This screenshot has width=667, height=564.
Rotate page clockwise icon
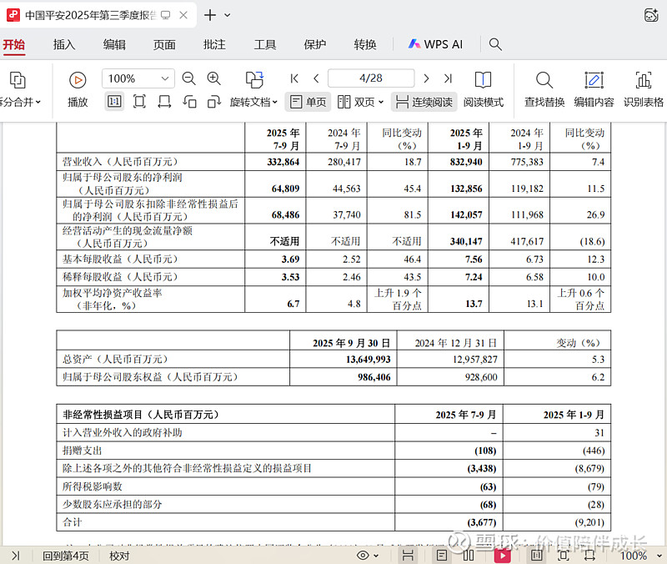click(214, 102)
